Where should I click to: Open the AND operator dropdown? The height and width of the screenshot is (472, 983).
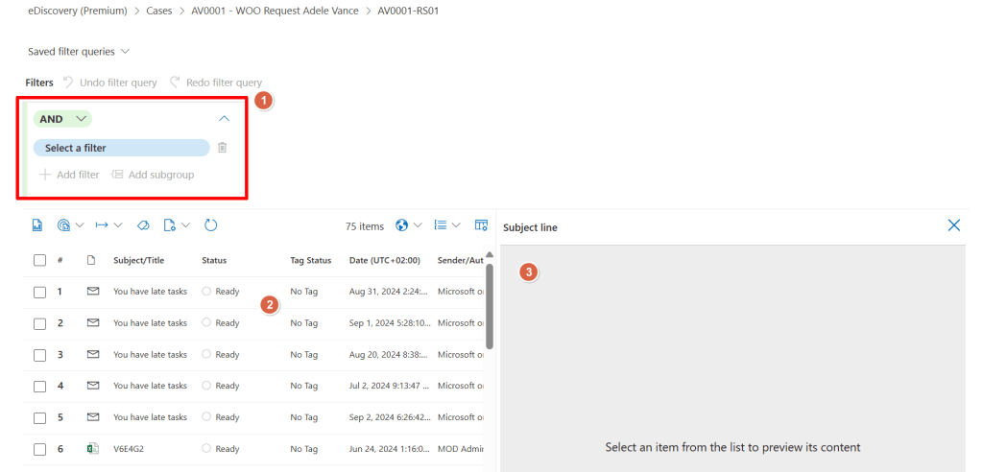pos(62,119)
